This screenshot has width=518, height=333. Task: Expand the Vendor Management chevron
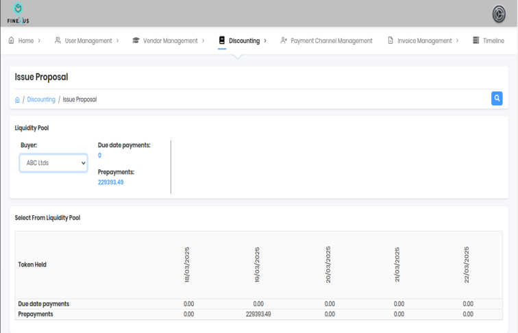[x=203, y=40]
